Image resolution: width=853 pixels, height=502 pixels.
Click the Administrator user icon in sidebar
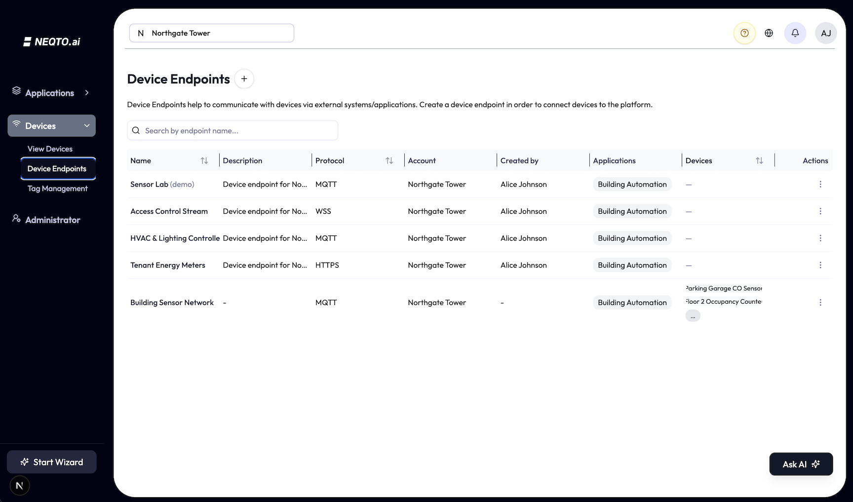(x=16, y=218)
